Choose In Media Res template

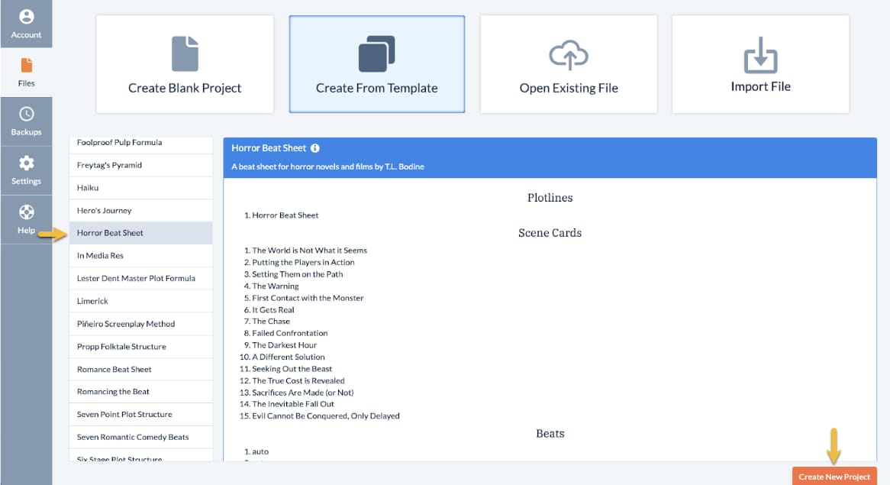point(100,256)
